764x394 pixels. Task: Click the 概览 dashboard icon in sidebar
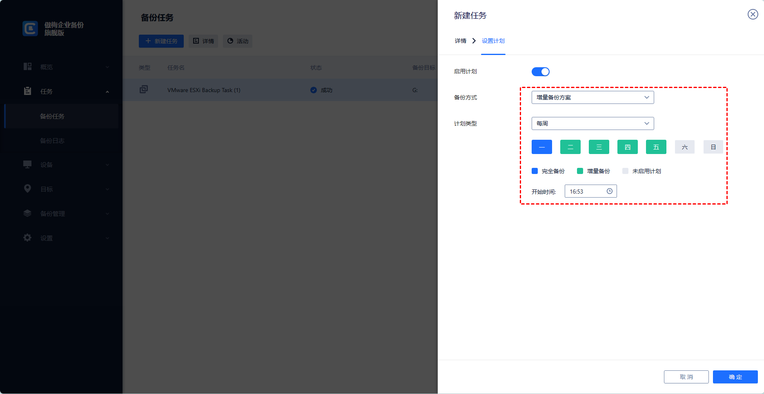pos(27,67)
